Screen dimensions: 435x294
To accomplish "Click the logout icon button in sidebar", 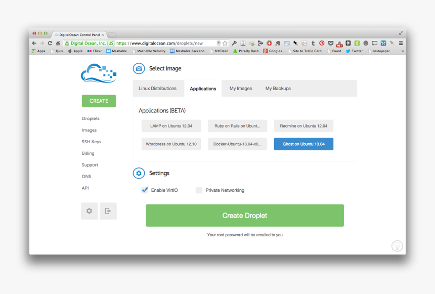I will pos(108,211).
